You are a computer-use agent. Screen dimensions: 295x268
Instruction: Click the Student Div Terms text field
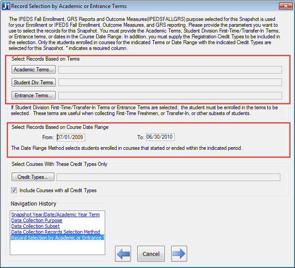pos(170,82)
